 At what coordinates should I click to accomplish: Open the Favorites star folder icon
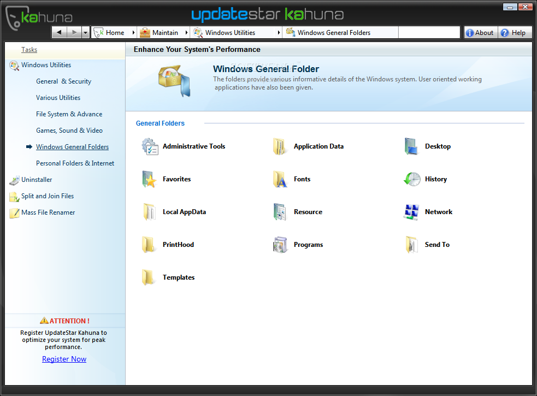click(x=149, y=179)
